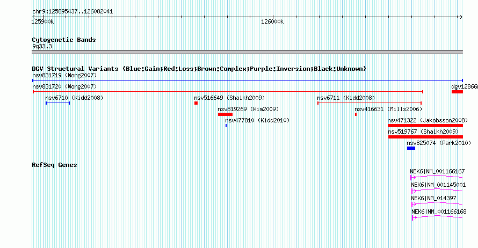Click the nsv831720 (Wong2007) red loss bar
Screen dimensions: 478x248
tap(228, 92)
